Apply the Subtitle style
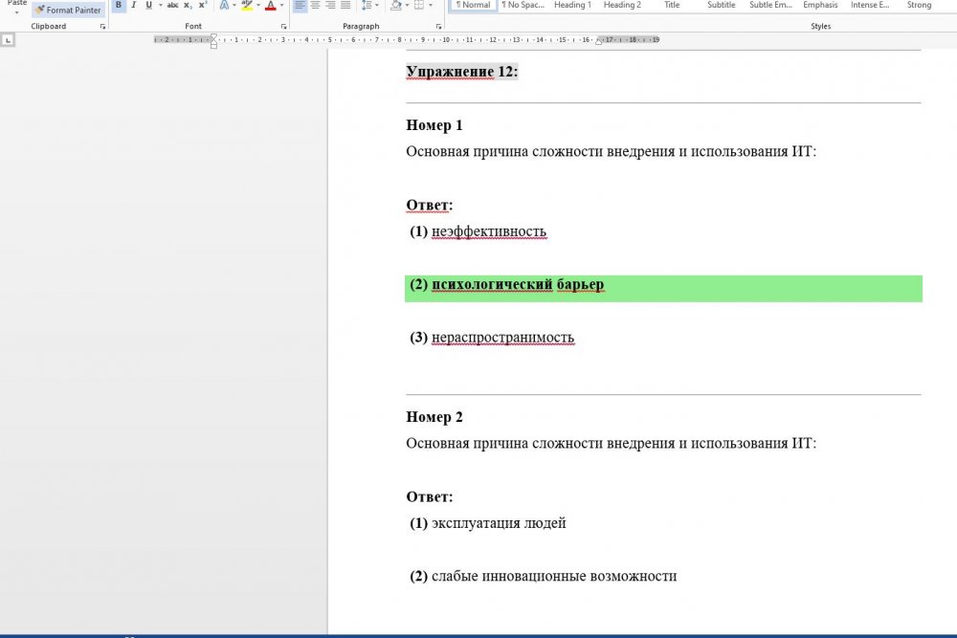Image resolution: width=957 pixels, height=638 pixels. click(x=722, y=6)
